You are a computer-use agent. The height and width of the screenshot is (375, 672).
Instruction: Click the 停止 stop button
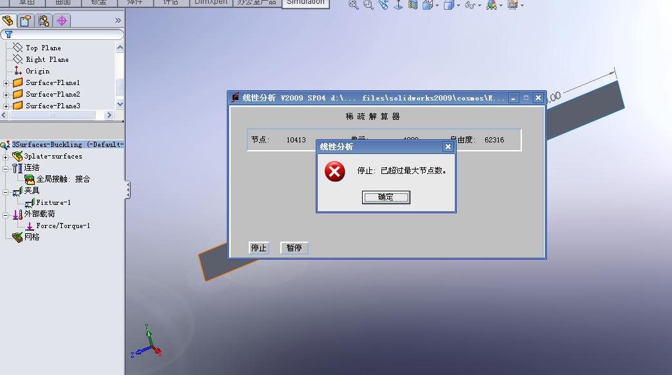(258, 247)
